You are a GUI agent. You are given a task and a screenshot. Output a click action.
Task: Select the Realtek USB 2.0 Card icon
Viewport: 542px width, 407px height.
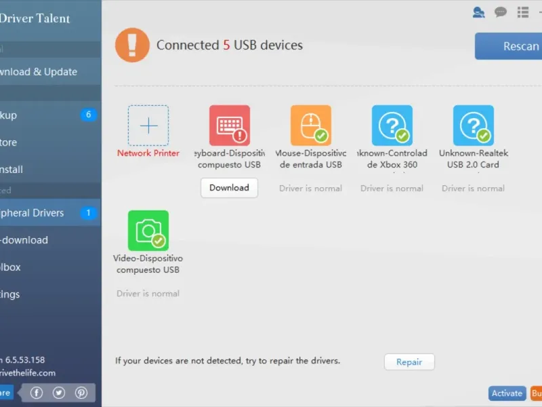point(473,125)
